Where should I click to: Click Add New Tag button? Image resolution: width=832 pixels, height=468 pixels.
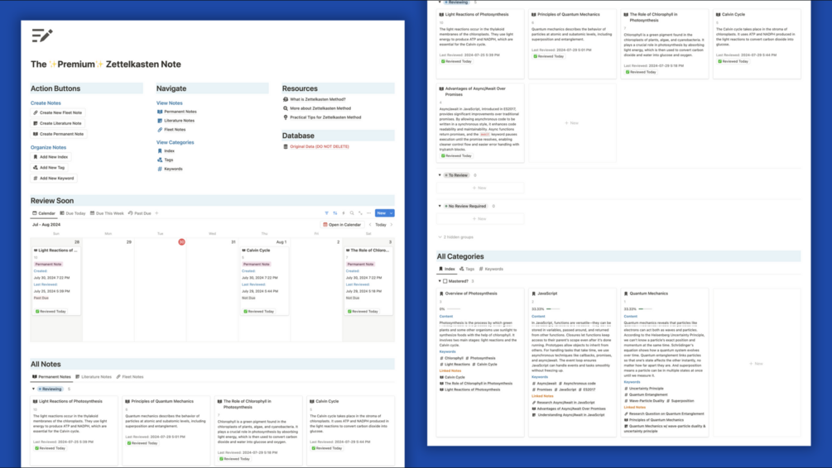(x=49, y=168)
